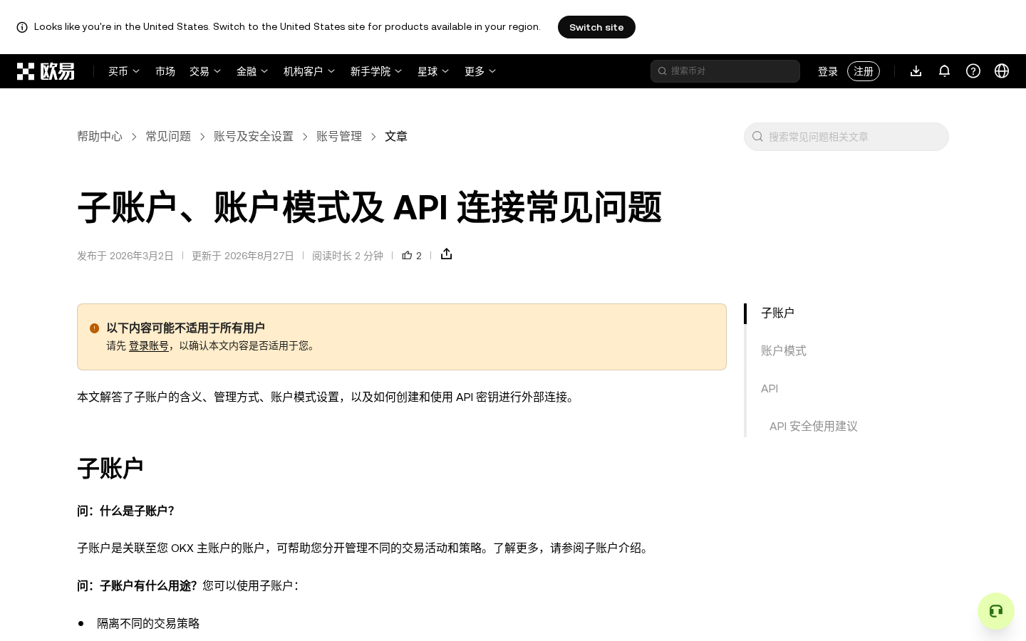Jump to 账户模式 section in sidebar

click(x=784, y=351)
